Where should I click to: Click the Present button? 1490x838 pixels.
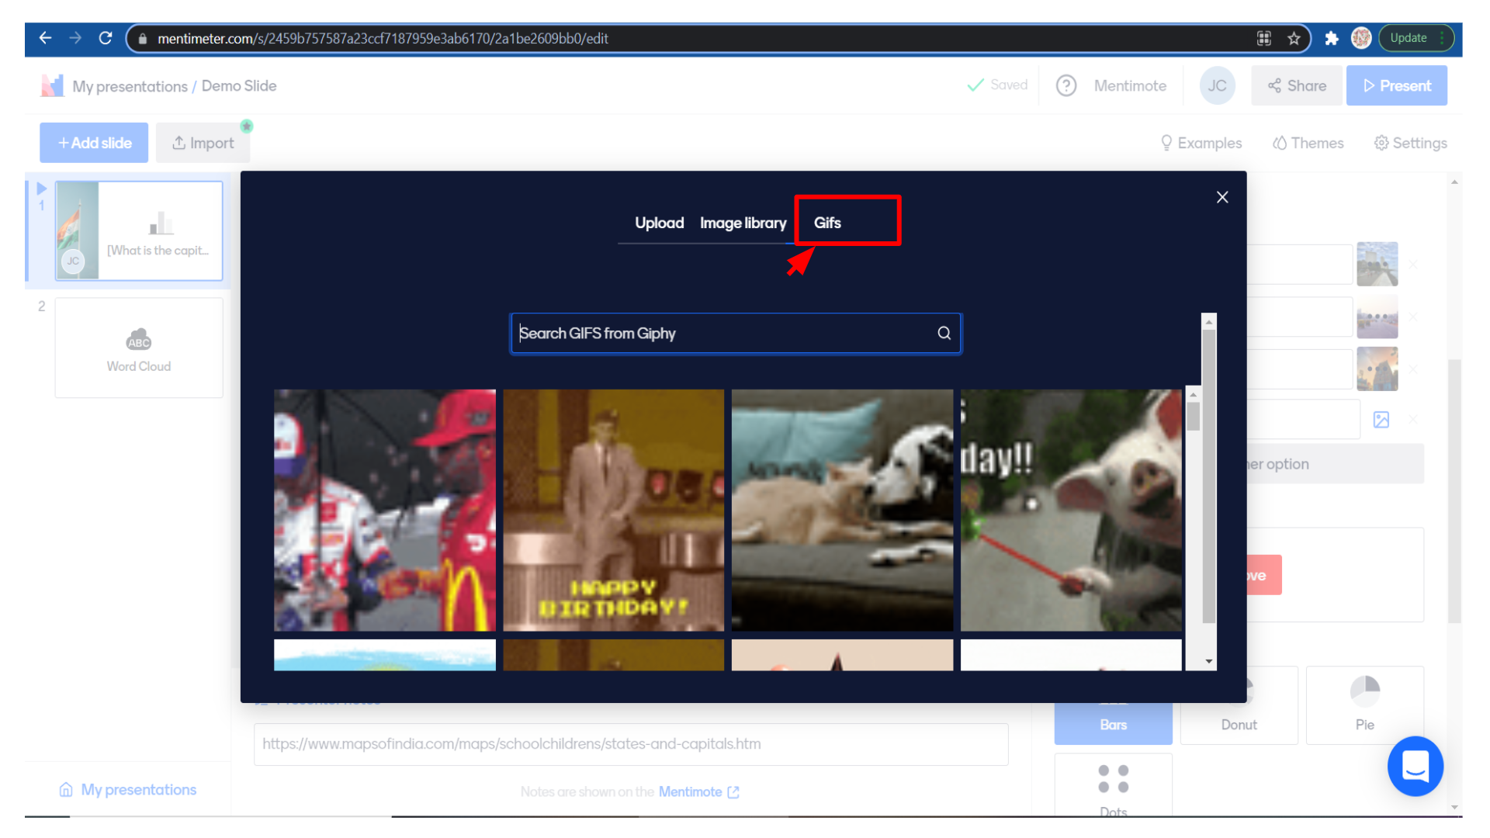pyautogui.click(x=1396, y=85)
